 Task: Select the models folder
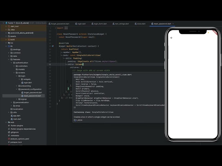pos(20,69)
